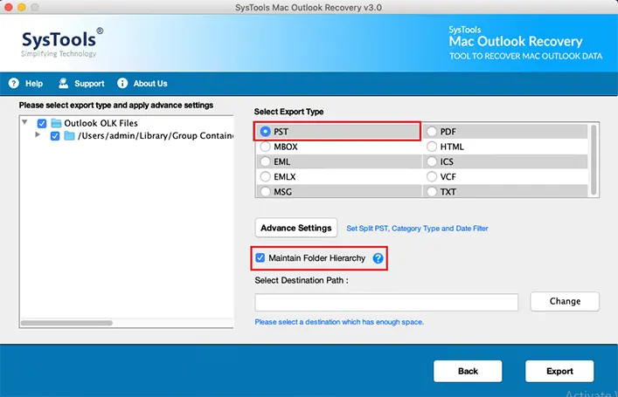Image resolution: width=618 pixels, height=397 pixels.
Task: Select the /Users/admin/Library/Group Contain tree row
Action: (x=156, y=136)
